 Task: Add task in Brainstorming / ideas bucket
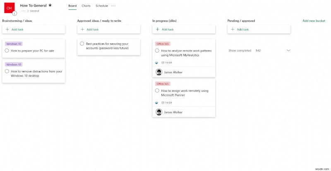[x=34, y=29]
